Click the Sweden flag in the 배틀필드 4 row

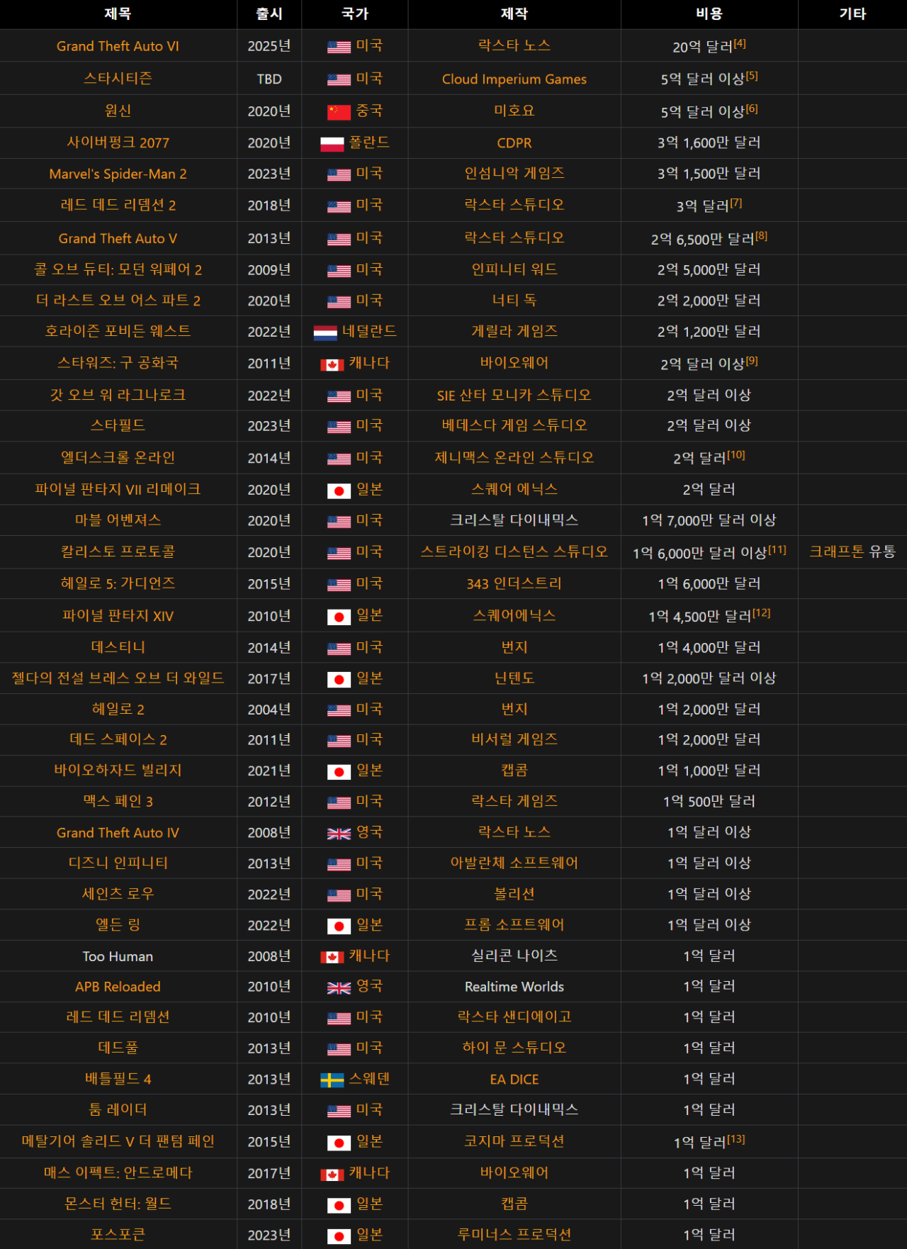(x=332, y=1080)
